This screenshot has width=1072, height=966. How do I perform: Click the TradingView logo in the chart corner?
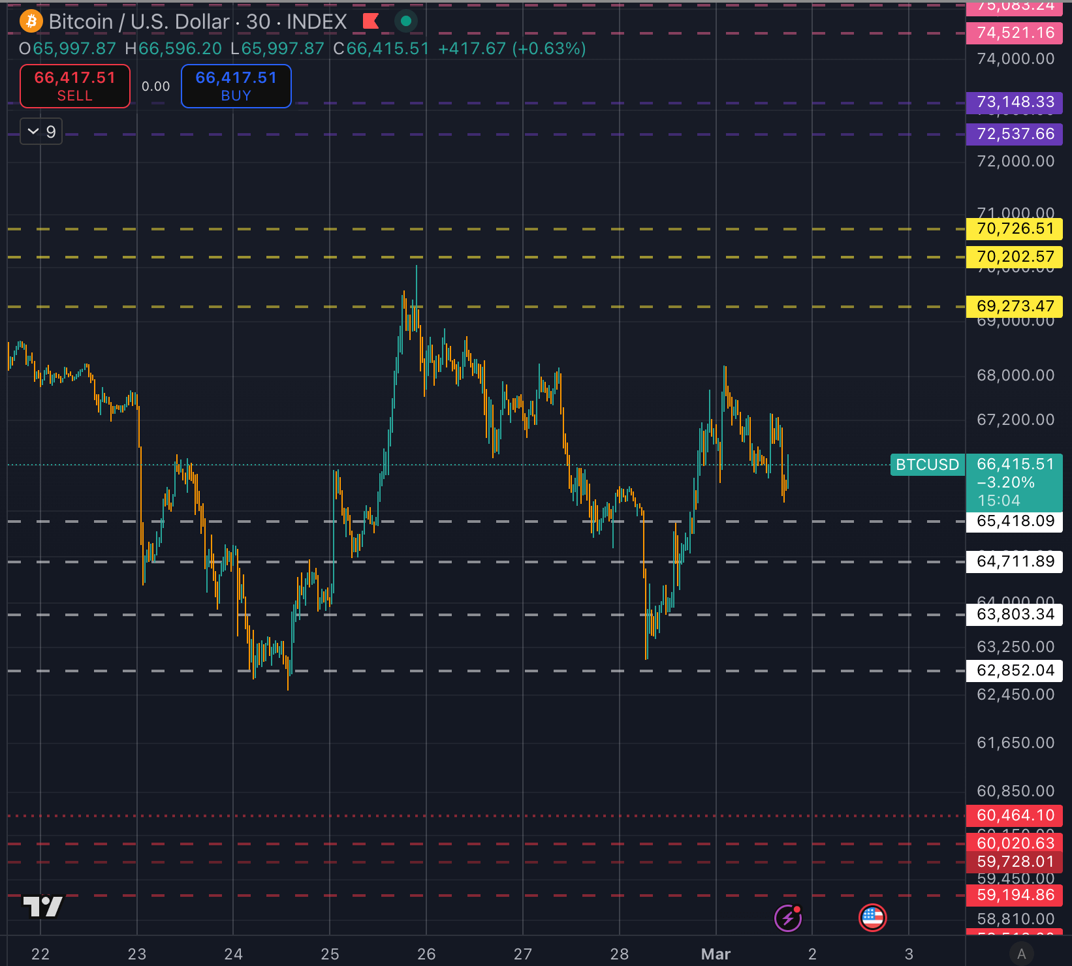coord(42,907)
